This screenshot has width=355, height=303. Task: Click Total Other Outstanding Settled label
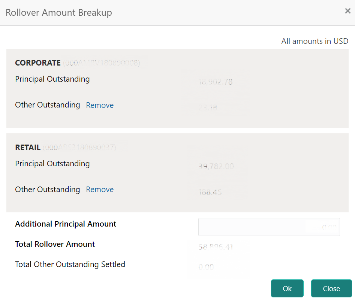[70, 264]
